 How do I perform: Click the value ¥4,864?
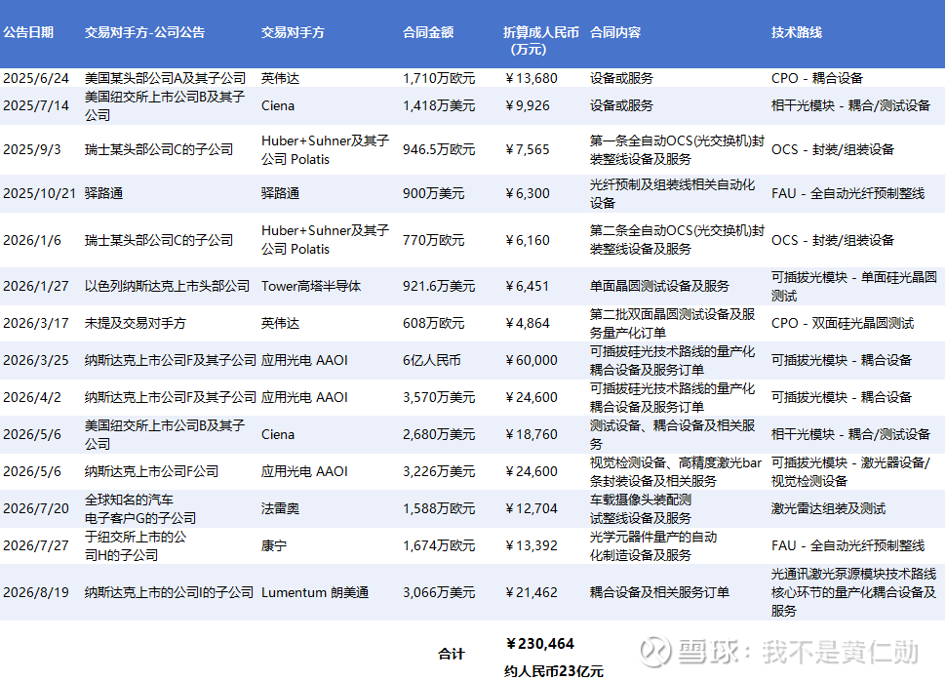528,324
